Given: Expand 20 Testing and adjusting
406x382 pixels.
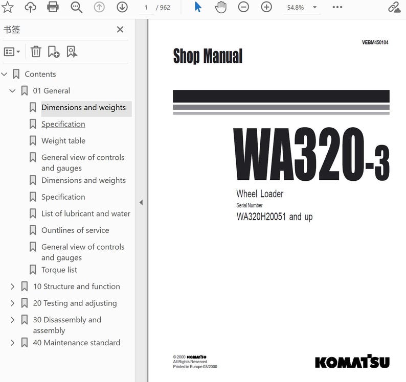Looking at the screenshot, I should click(x=12, y=303).
